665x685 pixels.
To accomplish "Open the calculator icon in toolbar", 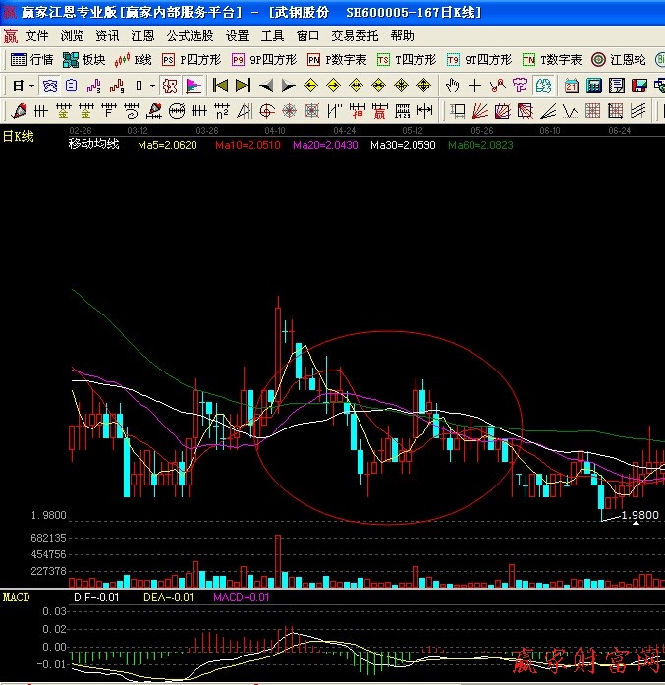I will pyautogui.click(x=594, y=86).
